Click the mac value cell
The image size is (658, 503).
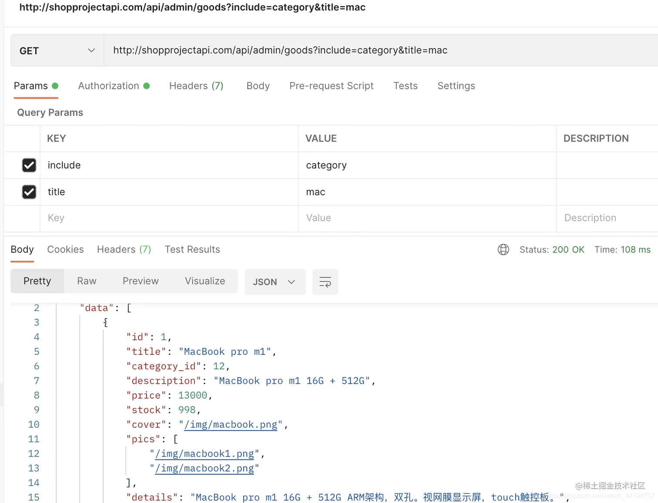point(427,192)
